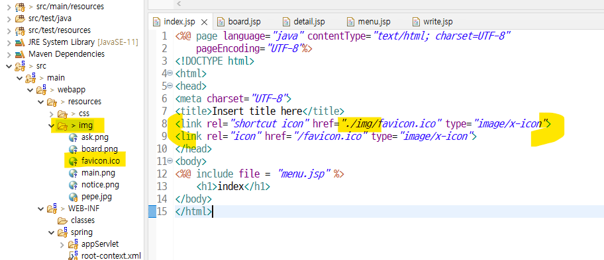Click the board.jsp tab file icon
Screen dimensions: 604x260
point(221,22)
